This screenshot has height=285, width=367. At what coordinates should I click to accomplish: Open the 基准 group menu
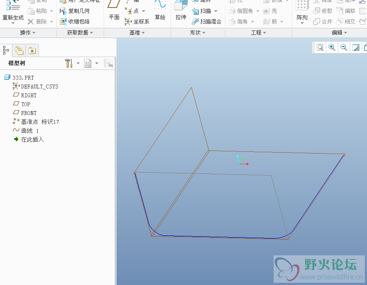(137, 32)
